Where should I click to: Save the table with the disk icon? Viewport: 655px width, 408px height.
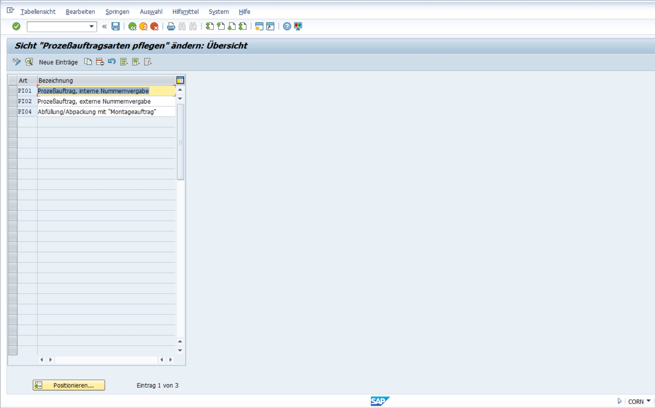pos(115,26)
